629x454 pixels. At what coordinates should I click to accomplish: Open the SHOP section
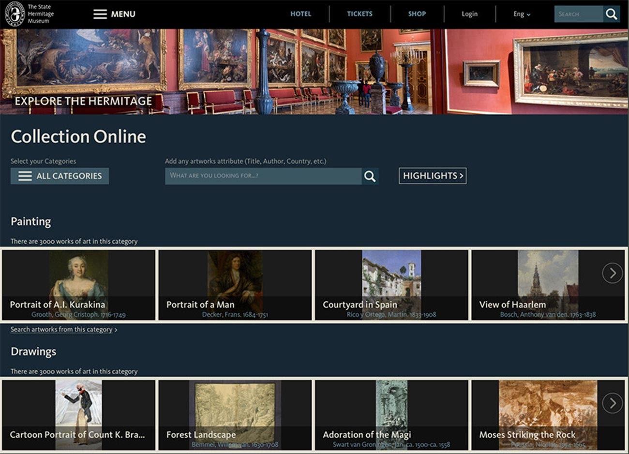click(x=417, y=14)
